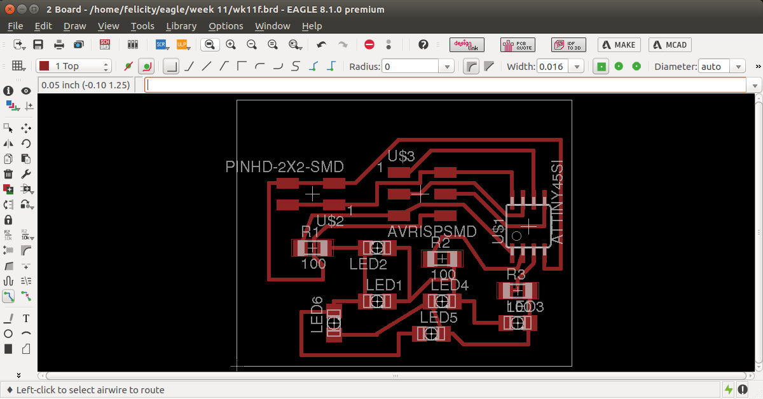Select the Change wrench tool

(26, 173)
